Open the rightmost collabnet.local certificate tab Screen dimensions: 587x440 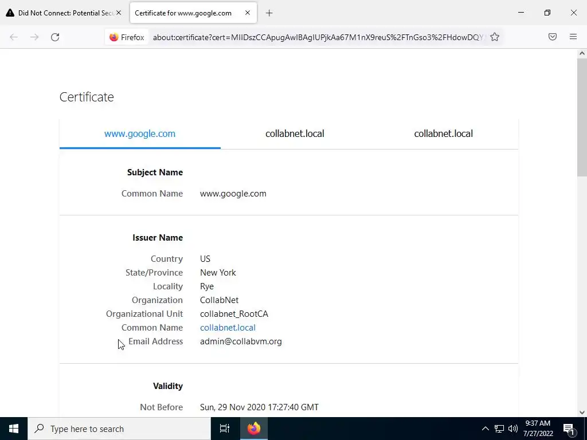pyautogui.click(x=443, y=133)
